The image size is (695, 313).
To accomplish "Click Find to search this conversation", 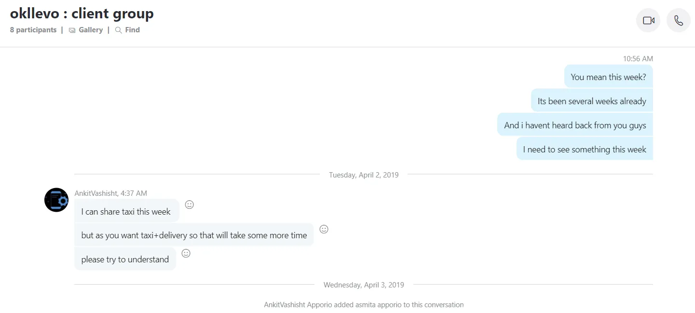I will (132, 30).
